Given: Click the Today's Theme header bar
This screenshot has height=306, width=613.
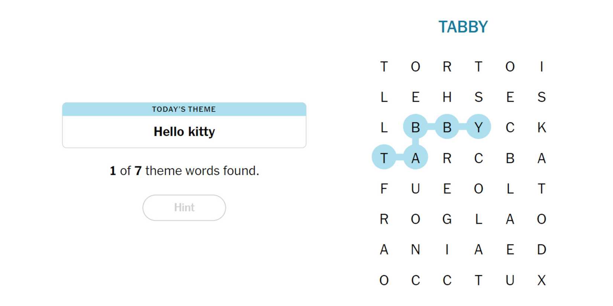Looking at the screenshot, I should (x=184, y=109).
